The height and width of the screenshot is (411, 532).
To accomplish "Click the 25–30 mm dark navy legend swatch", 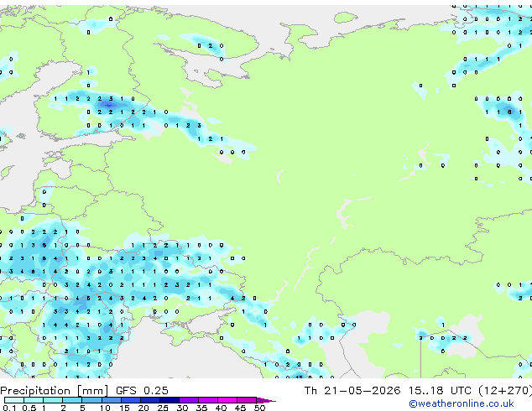I will (170, 400).
